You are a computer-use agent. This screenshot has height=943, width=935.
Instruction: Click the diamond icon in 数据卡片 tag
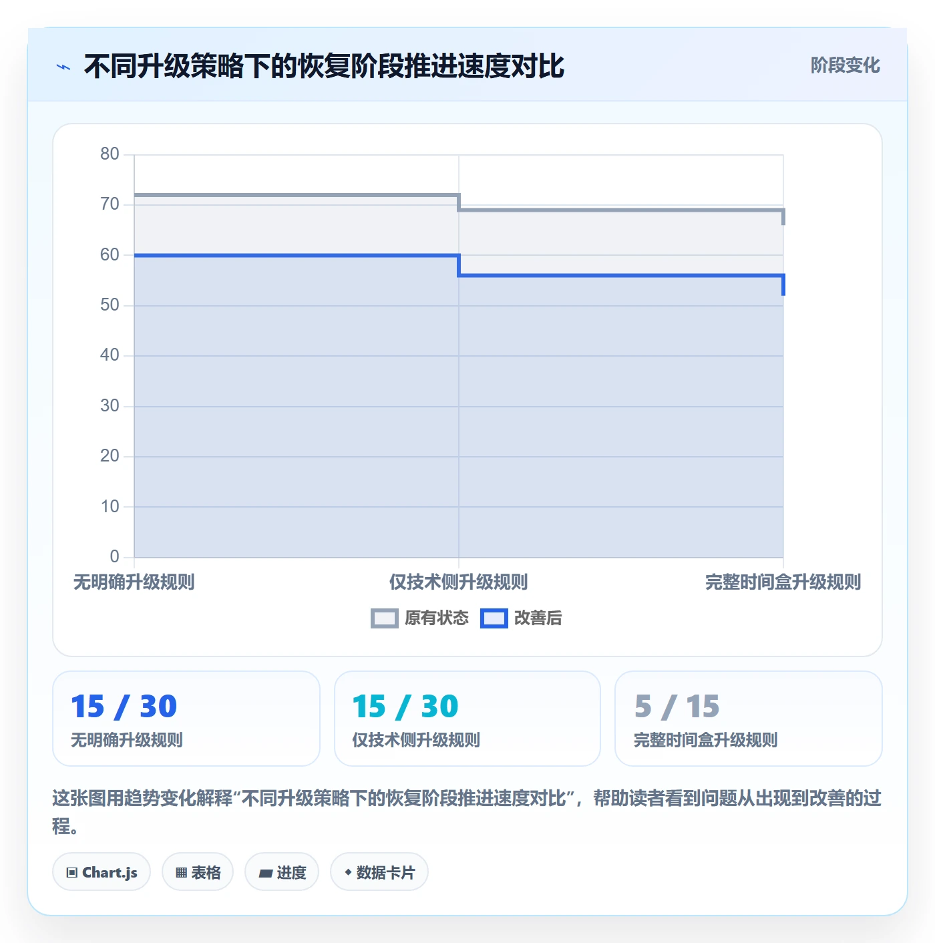(x=348, y=872)
